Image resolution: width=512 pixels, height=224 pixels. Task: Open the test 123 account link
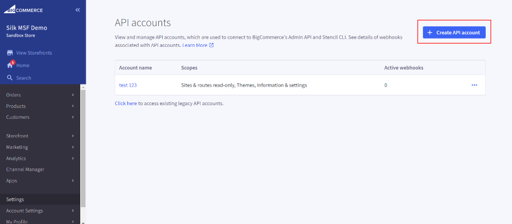tap(128, 85)
